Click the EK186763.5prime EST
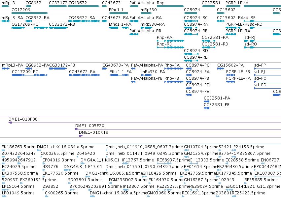281x198 pixels. 4,150
